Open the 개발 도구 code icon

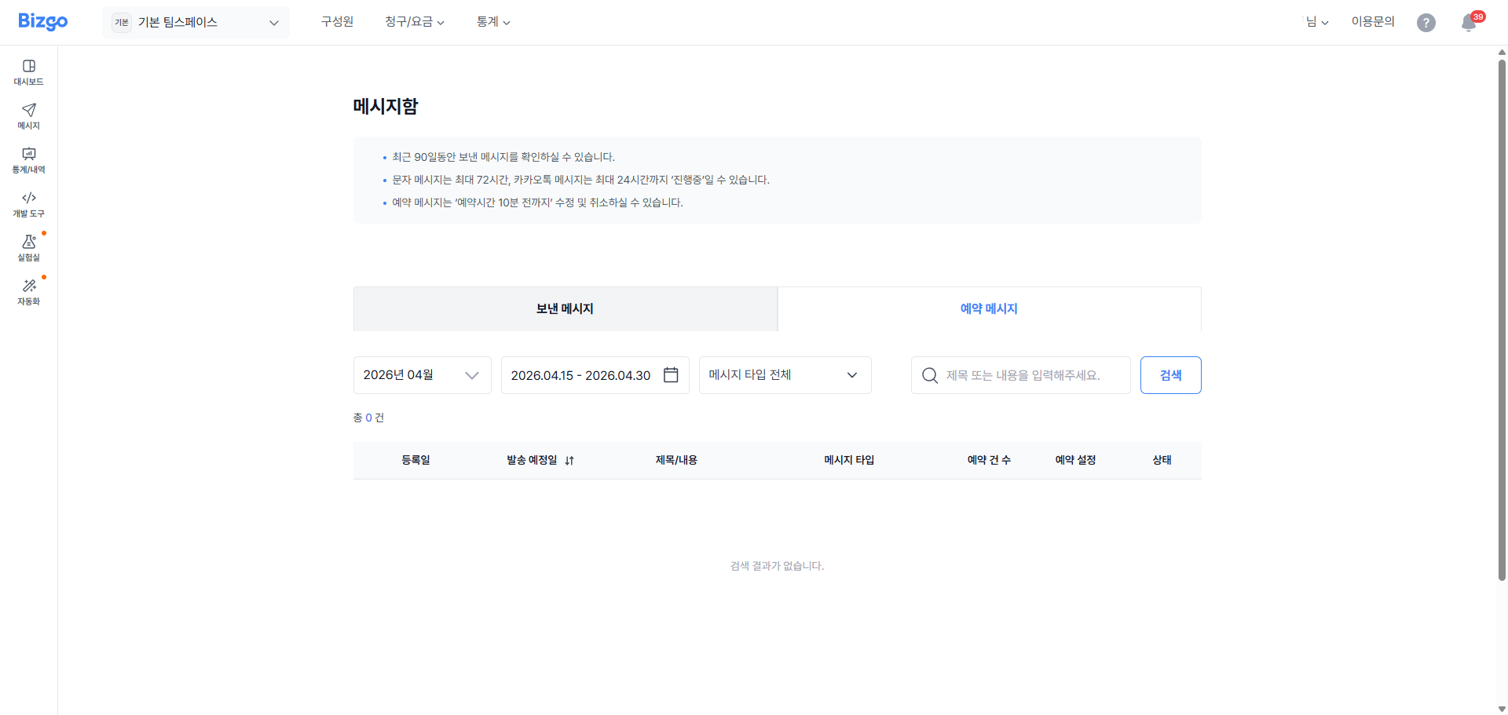(x=29, y=199)
